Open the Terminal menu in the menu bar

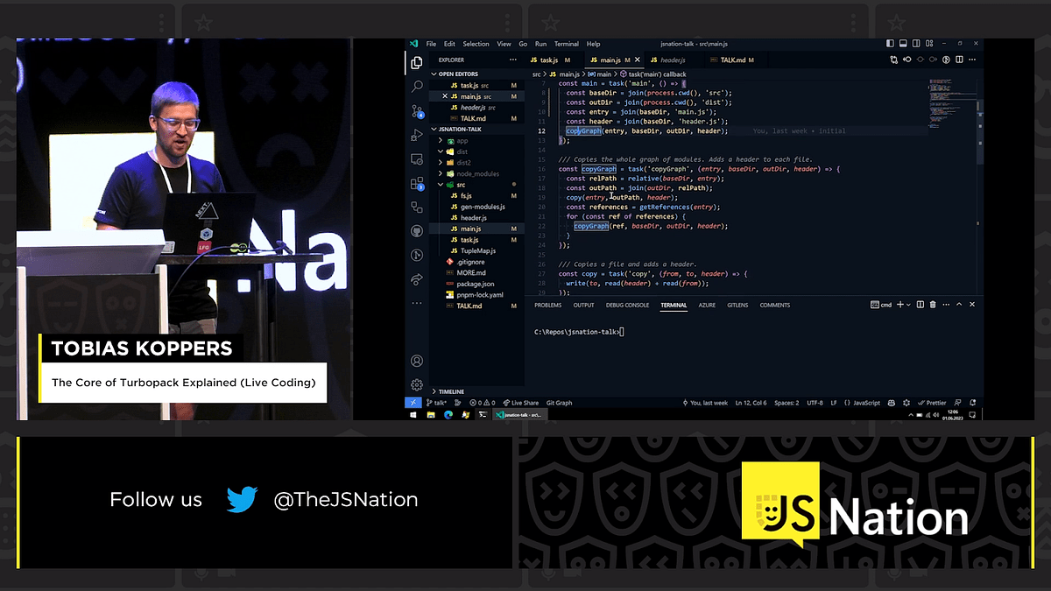(566, 43)
